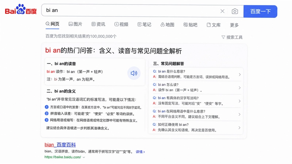Click the 详情 link
The height and width of the screenshot is (164, 292).
140,152
